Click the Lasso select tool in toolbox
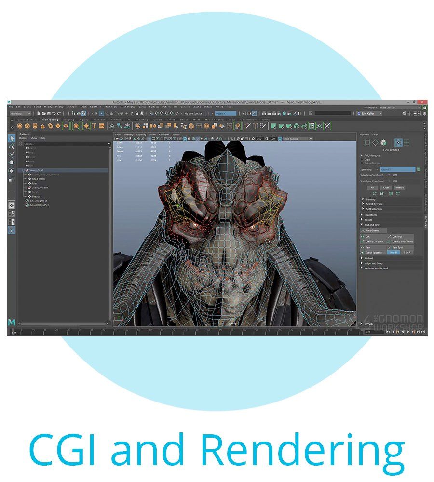The image size is (434, 482). pos(12,147)
